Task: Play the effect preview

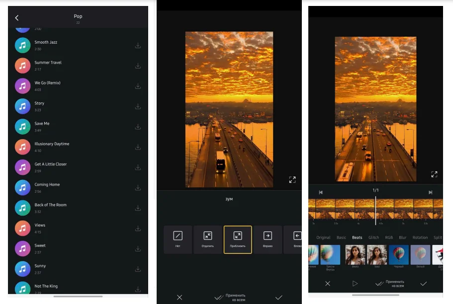Action: coord(355,284)
